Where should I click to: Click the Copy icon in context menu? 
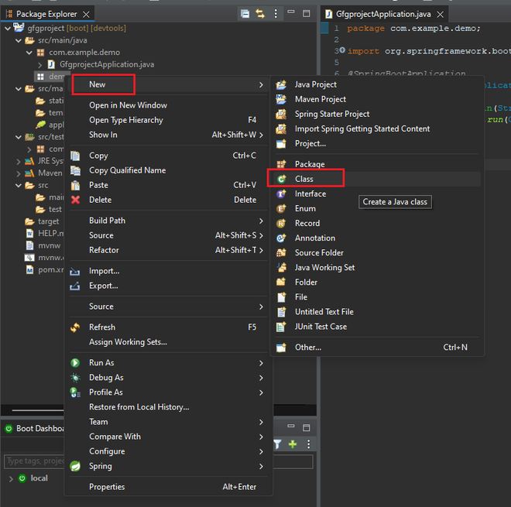[75, 156]
